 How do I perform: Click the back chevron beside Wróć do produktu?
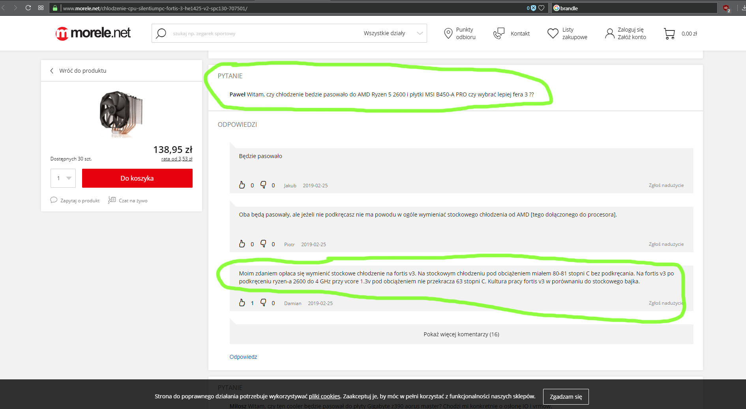pyautogui.click(x=52, y=71)
